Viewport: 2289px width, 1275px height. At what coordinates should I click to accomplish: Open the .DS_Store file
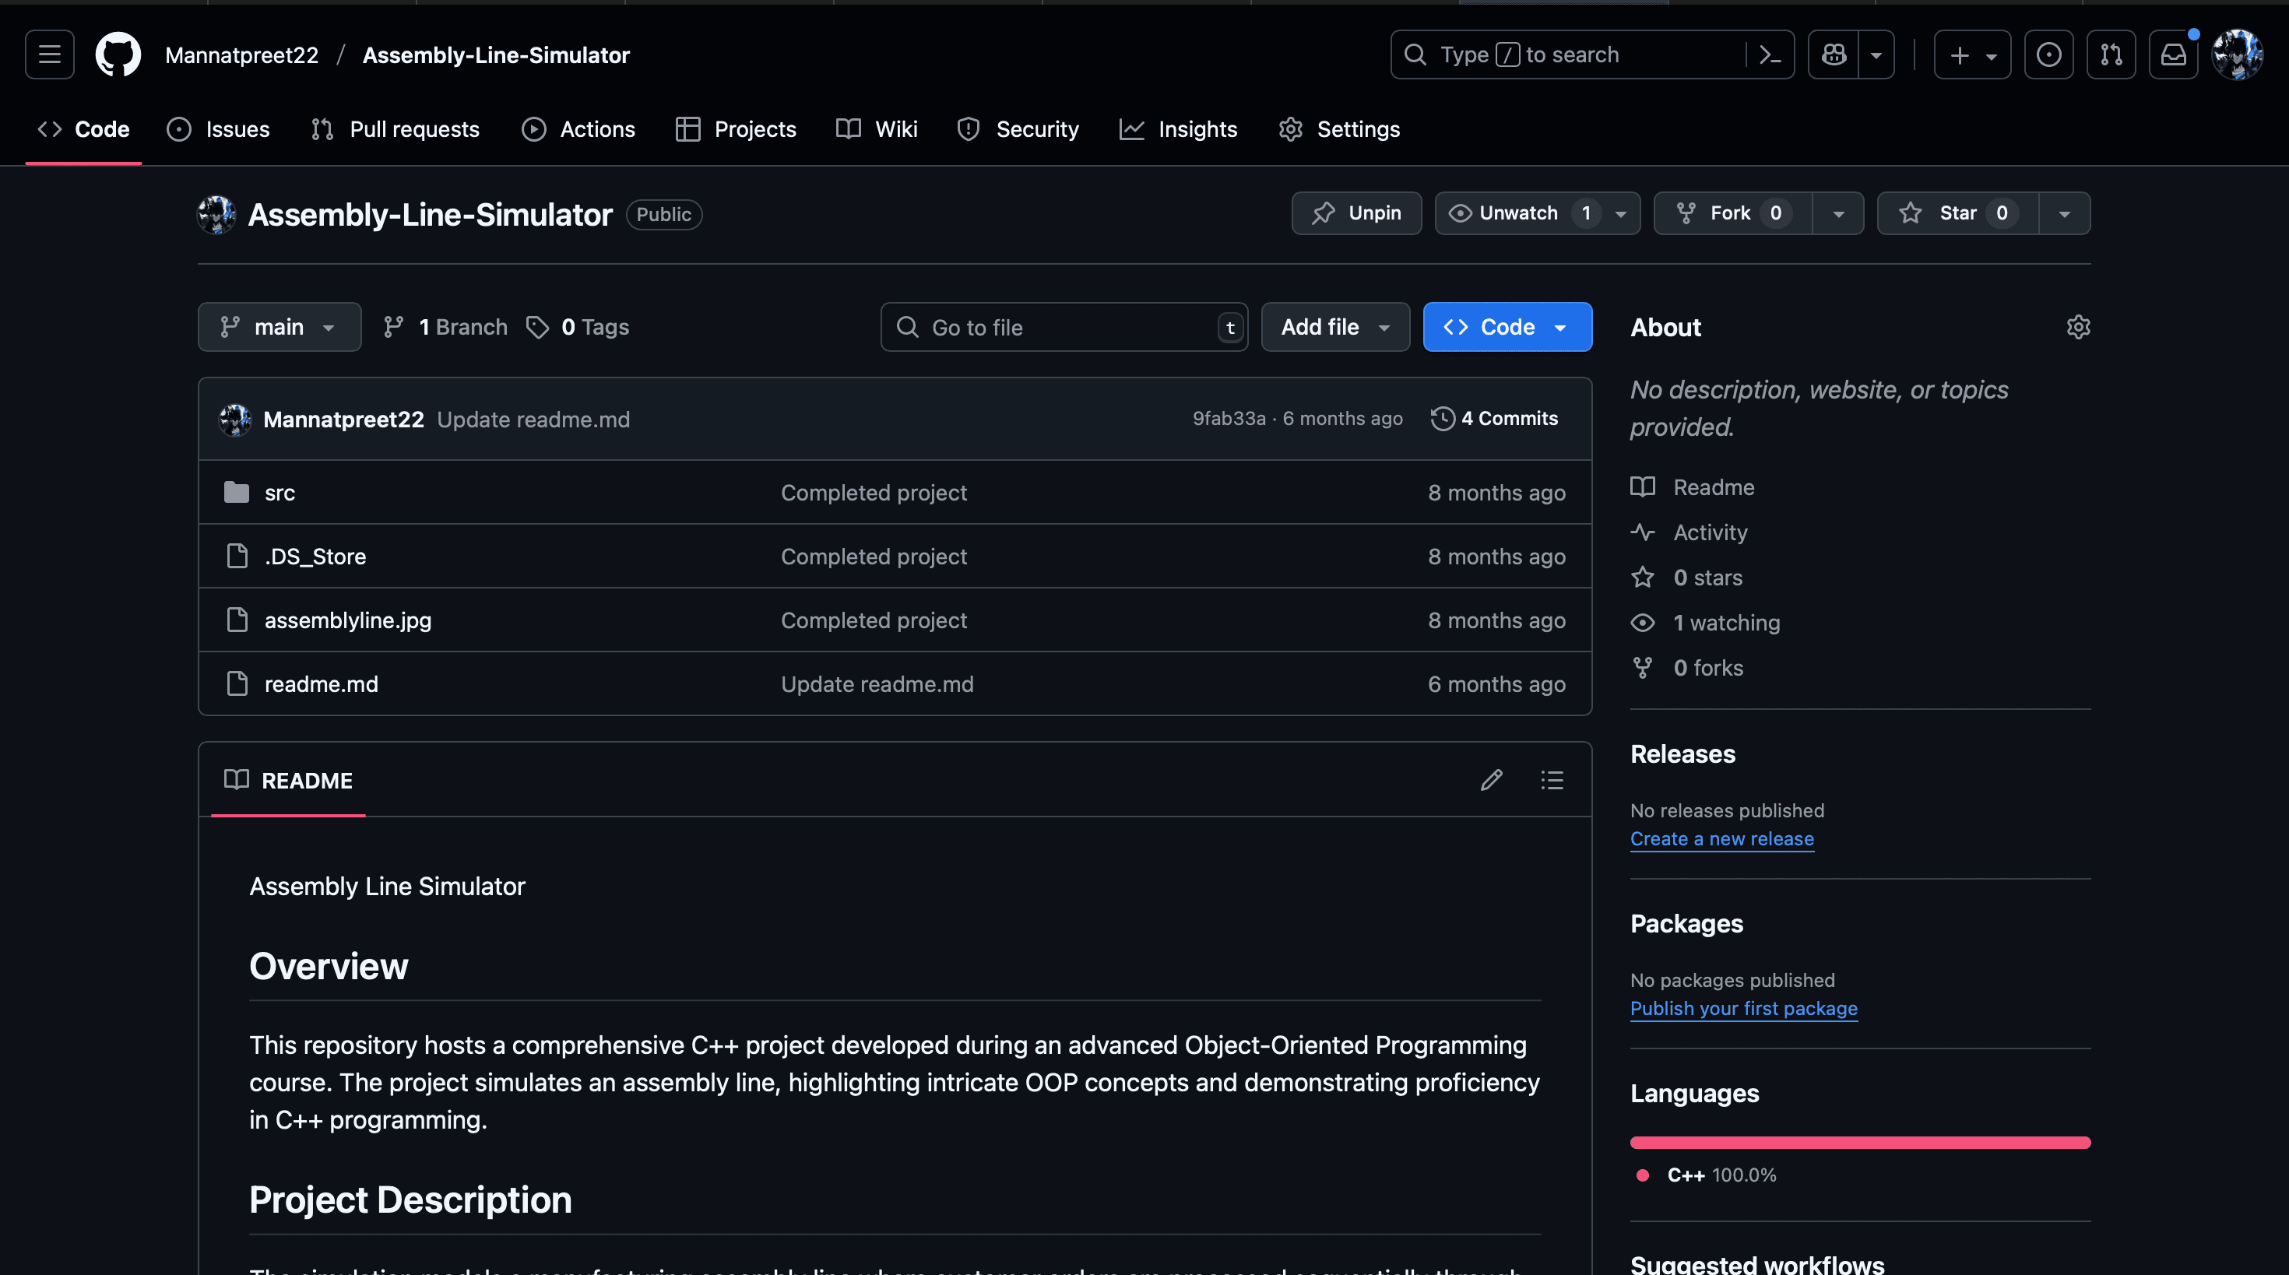click(315, 557)
